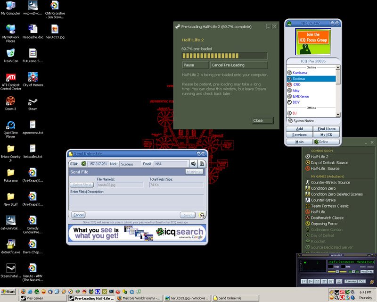
Task: Open the My Computer desktop icon
Action: tap(10, 8)
